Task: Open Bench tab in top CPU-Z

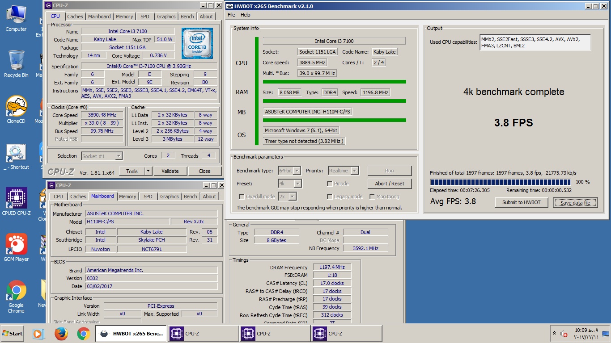Action: (x=187, y=17)
